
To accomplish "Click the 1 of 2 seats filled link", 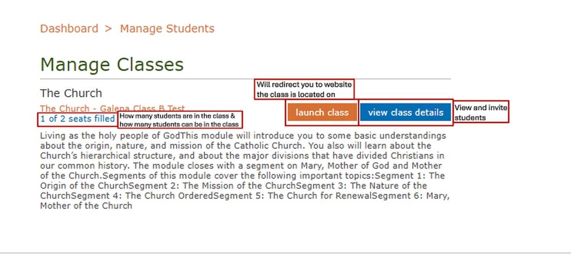I will pos(77,119).
